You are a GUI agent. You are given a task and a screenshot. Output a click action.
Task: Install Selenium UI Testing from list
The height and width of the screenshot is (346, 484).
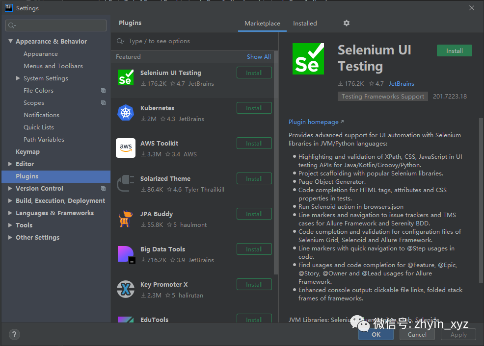(254, 73)
